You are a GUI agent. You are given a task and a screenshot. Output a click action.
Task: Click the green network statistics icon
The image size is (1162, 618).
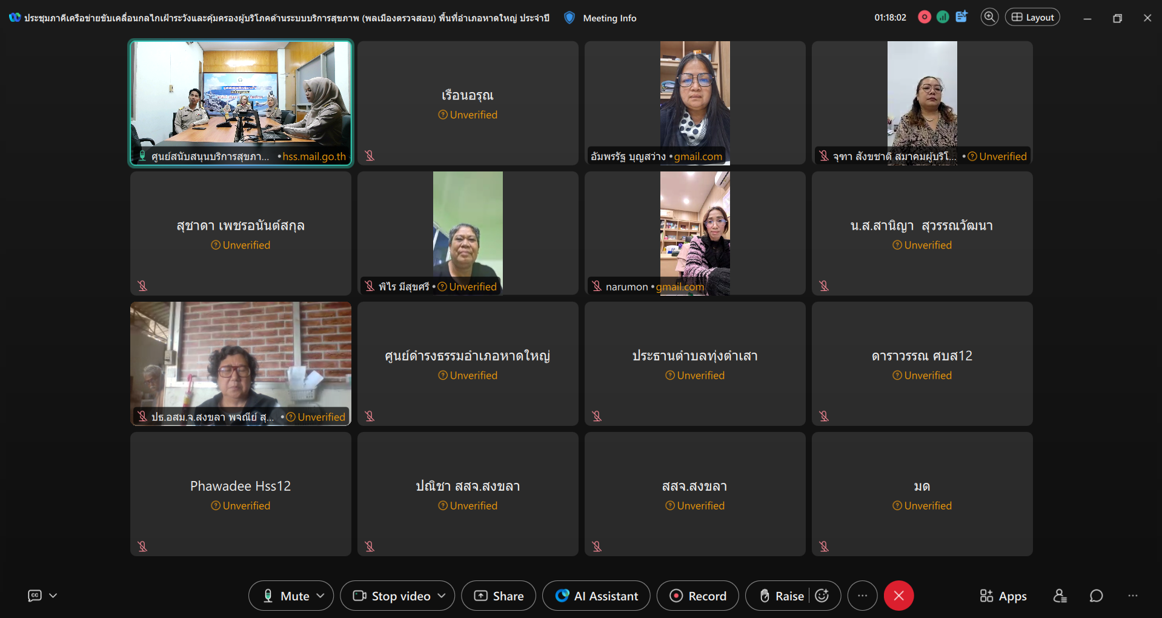[943, 18]
